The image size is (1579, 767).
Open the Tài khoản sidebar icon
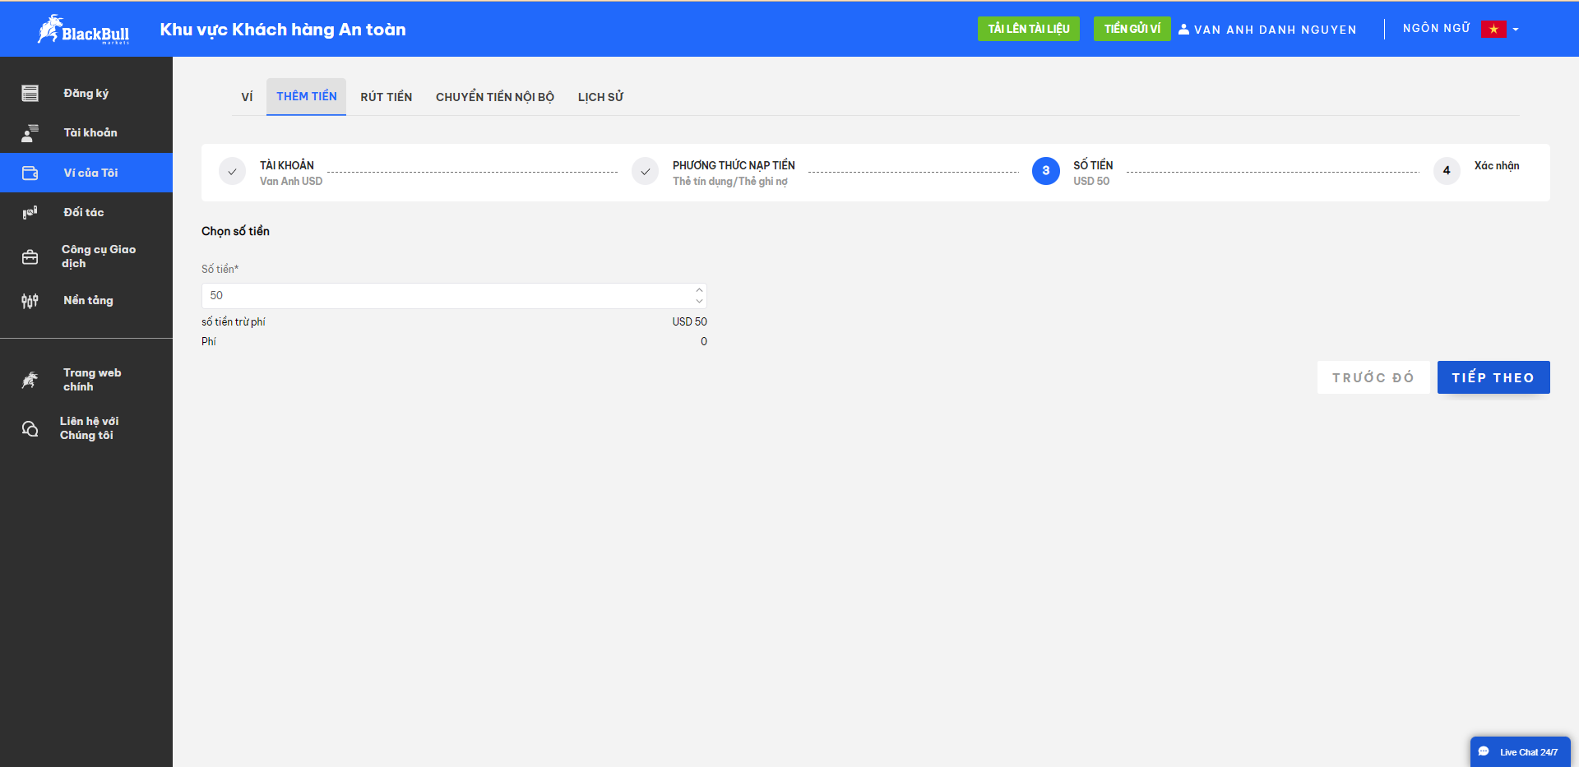point(30,132)
